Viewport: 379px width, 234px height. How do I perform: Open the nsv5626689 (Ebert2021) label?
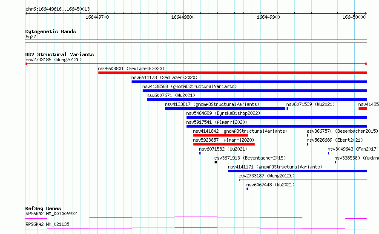[335, 140]
